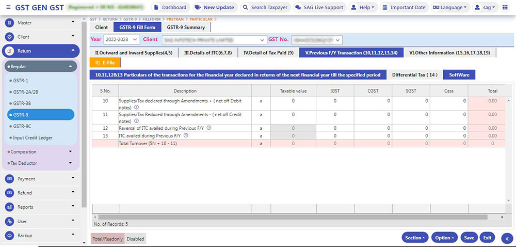
Task: Click the Refund sidebar icon
Action: (x=10, y=193)
